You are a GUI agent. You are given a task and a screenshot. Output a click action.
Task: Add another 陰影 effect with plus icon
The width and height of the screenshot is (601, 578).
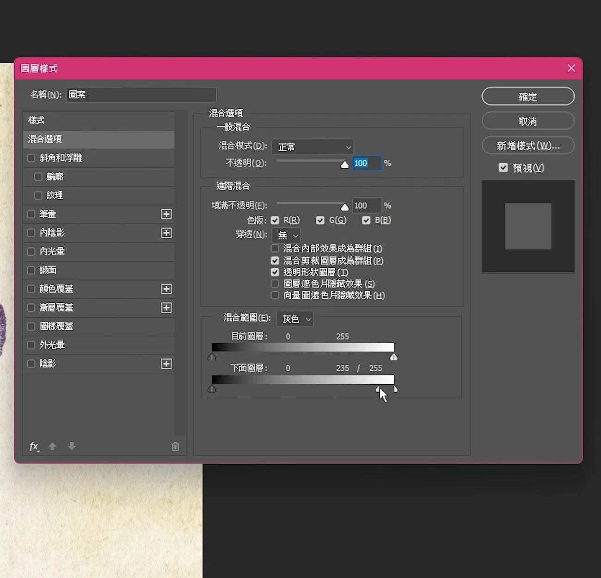(x=166, y=364)
